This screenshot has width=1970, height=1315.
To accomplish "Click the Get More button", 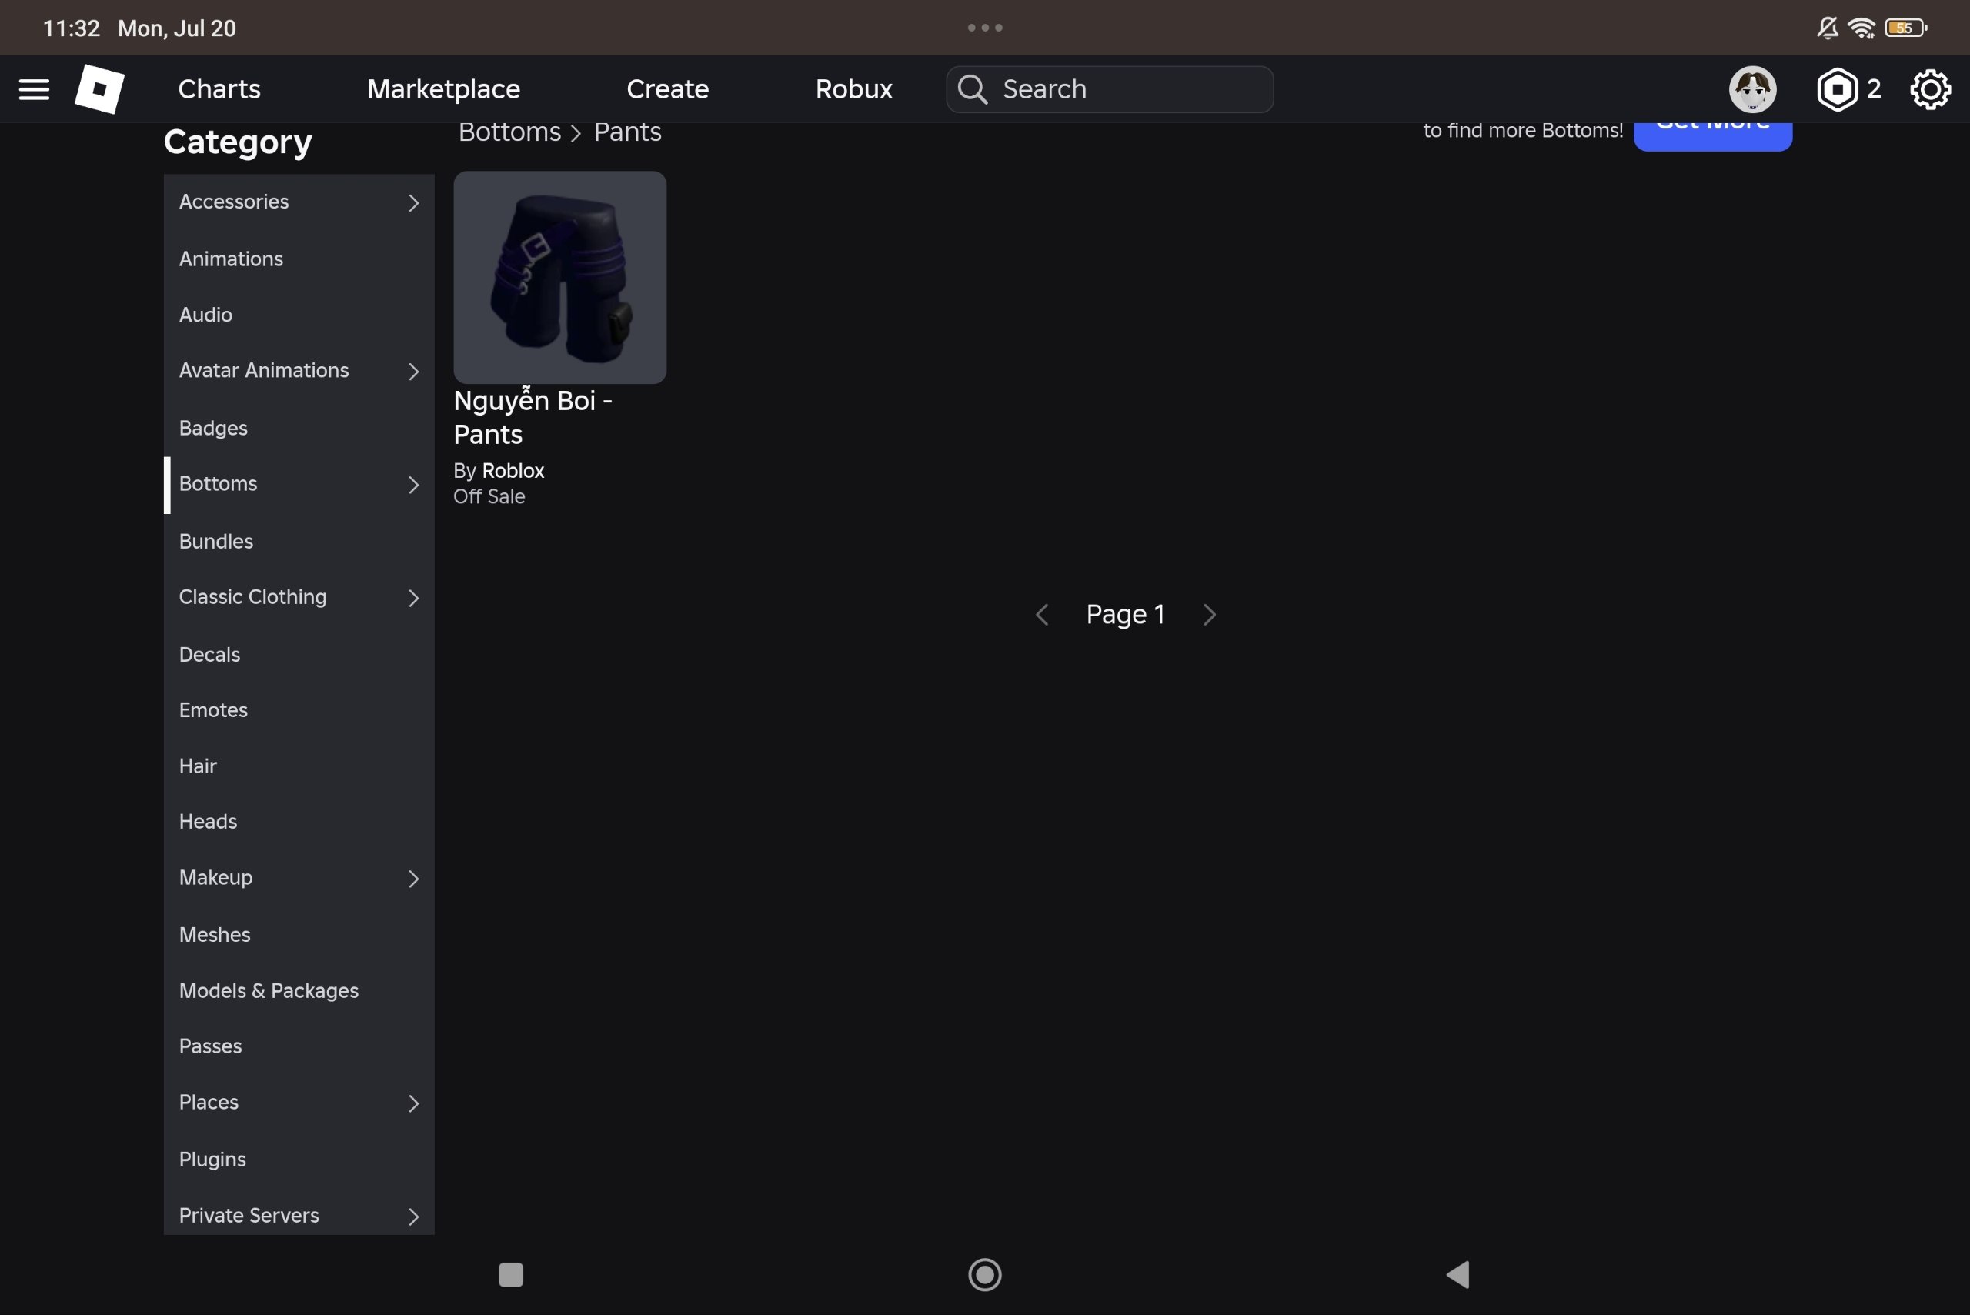I will [1712, 134].
